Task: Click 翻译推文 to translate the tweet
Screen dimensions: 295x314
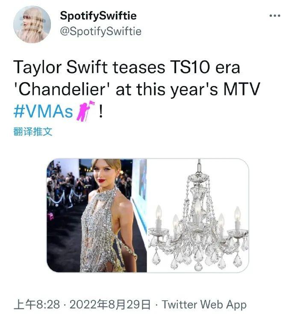Action: pos(33,132)
